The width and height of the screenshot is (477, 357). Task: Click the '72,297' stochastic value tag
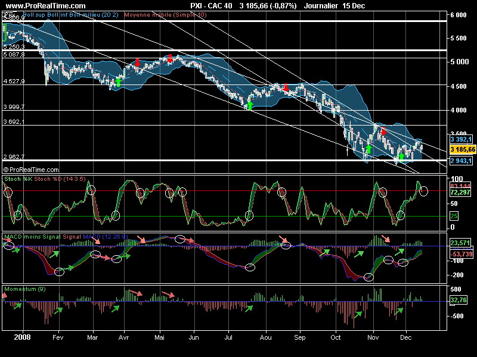(x=460, y=192)
